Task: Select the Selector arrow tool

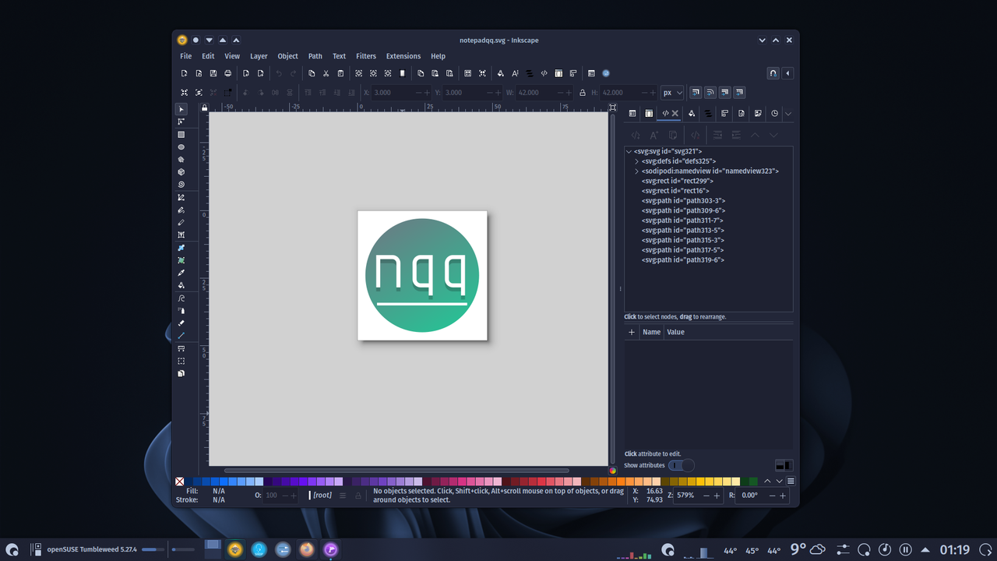Action: tap(181, 109)
